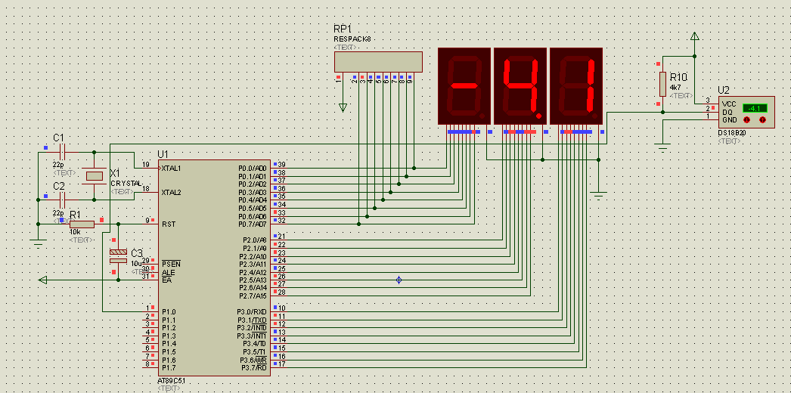Screen dimensions: 791x393
Task: Click the P3.1/TXD pin label
Action: (252, 320)
